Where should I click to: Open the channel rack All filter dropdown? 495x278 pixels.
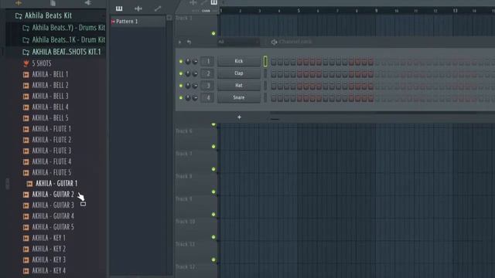(x=238, y=42)
